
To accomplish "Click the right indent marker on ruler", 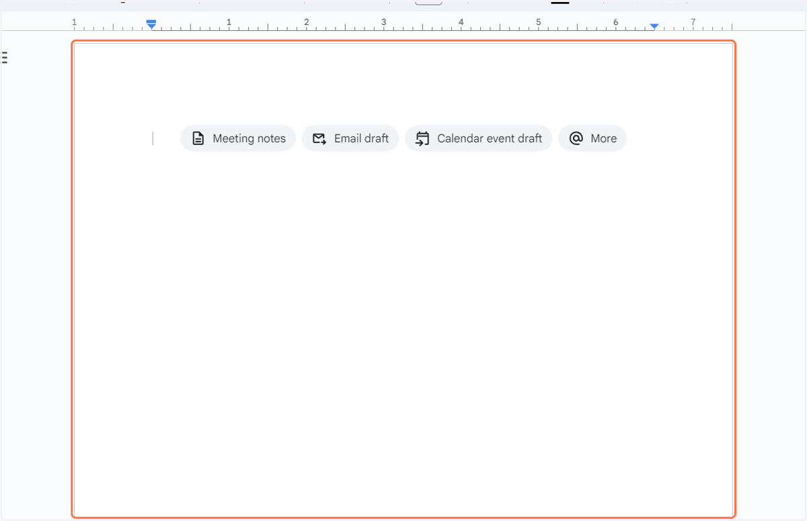I will click(x=654, y=26).
